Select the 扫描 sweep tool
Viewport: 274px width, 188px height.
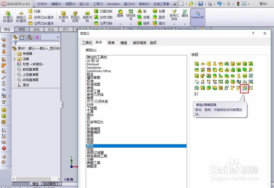tap(35, 11)
